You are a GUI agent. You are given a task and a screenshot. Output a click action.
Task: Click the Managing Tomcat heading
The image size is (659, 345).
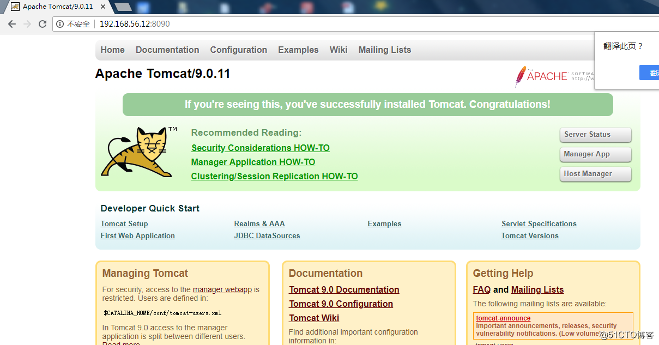click(x=145, y=274)
